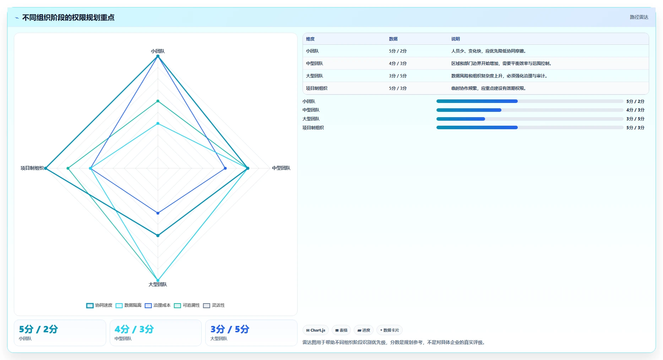Click the leftmost radar vertex at 项目制组织
The height and width of the screenshot is (360, 663).
(x=45, y=168)
